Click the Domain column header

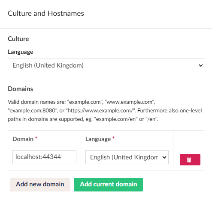coord(23,139)
